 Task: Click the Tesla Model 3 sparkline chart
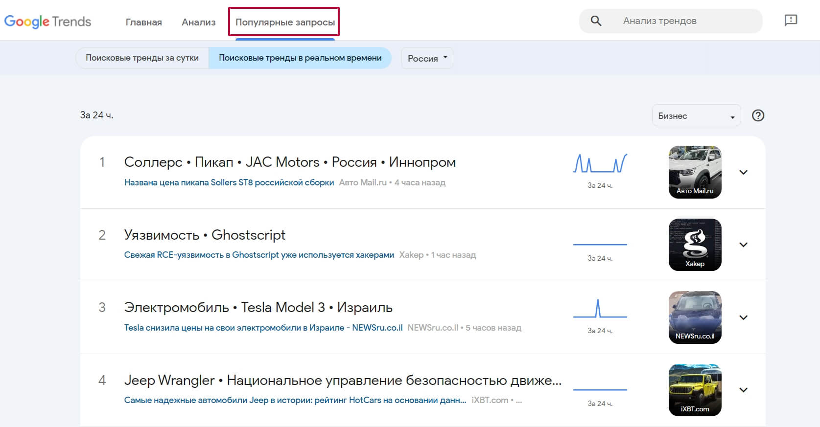click(x=600, y=309)
